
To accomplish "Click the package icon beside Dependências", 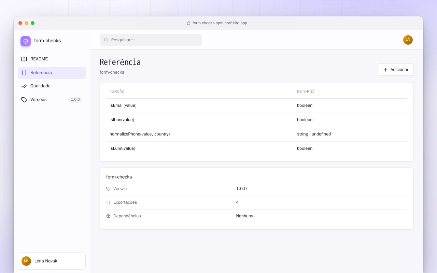I will point(109,216).
